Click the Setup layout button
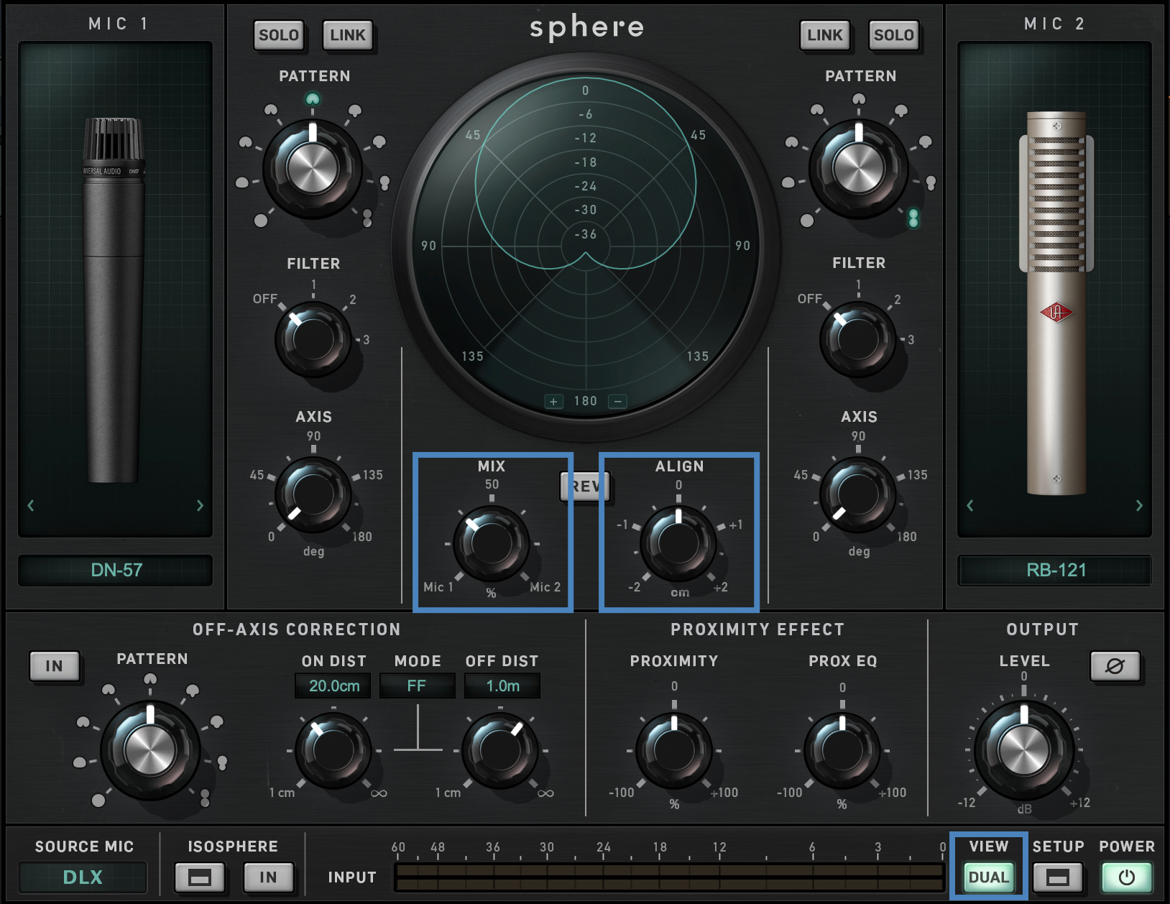1170x904 pixels. pos(1057,877)
